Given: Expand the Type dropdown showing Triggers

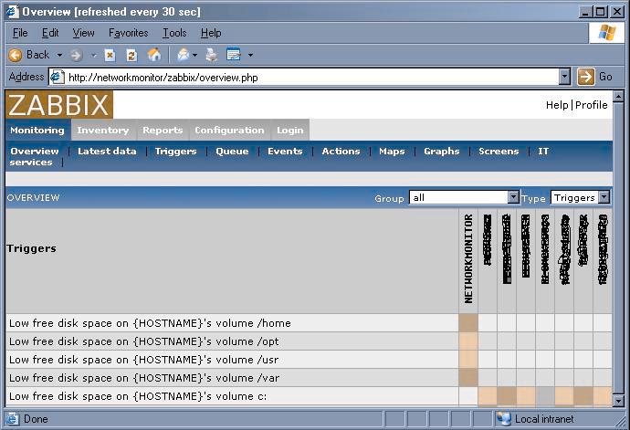Looking at the screenshot, I should coord(580,197).
